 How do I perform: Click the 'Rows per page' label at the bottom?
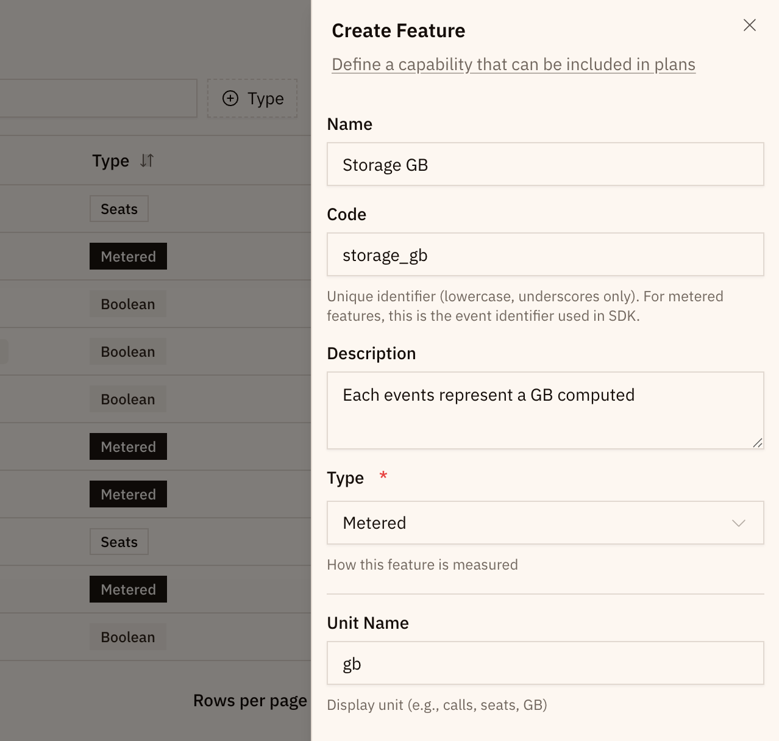(250, 700)
